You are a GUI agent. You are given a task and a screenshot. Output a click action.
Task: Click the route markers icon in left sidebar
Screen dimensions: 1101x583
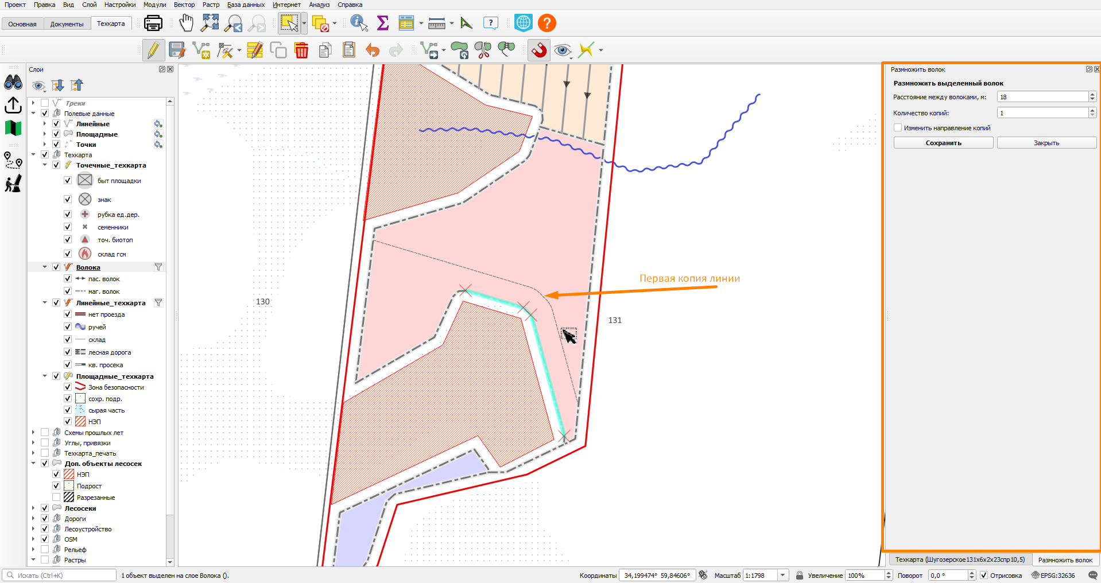pyautogui.click(x=13, y=160)
